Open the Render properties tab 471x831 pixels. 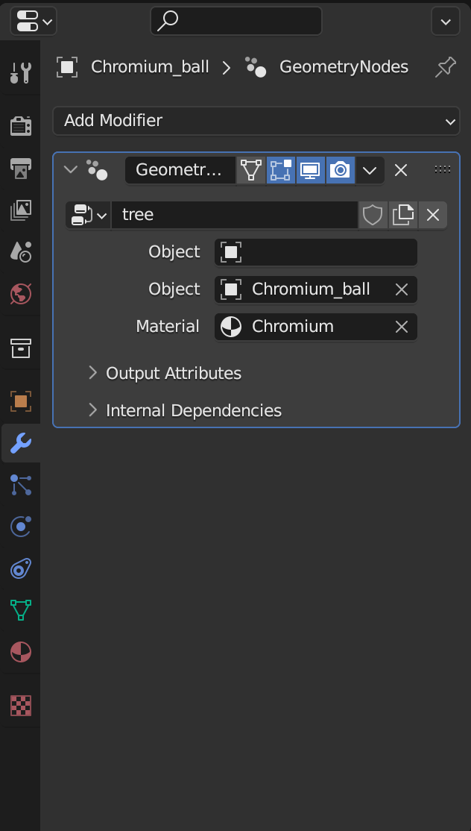(x=21, y=125)
